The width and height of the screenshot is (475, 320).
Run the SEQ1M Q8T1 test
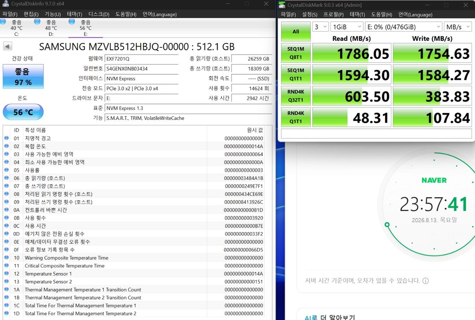click(x=295, y=53)
